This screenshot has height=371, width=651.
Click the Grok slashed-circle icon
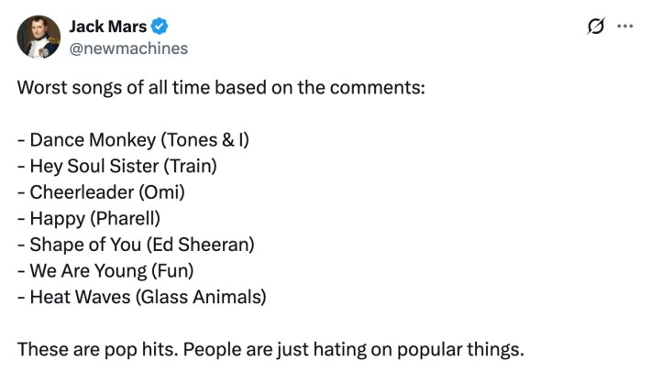click(x=594, y=27)
